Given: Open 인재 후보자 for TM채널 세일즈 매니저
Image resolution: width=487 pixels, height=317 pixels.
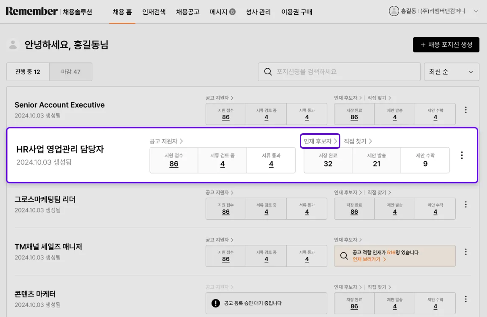Looking at the screenshot, I should (348, 240).
